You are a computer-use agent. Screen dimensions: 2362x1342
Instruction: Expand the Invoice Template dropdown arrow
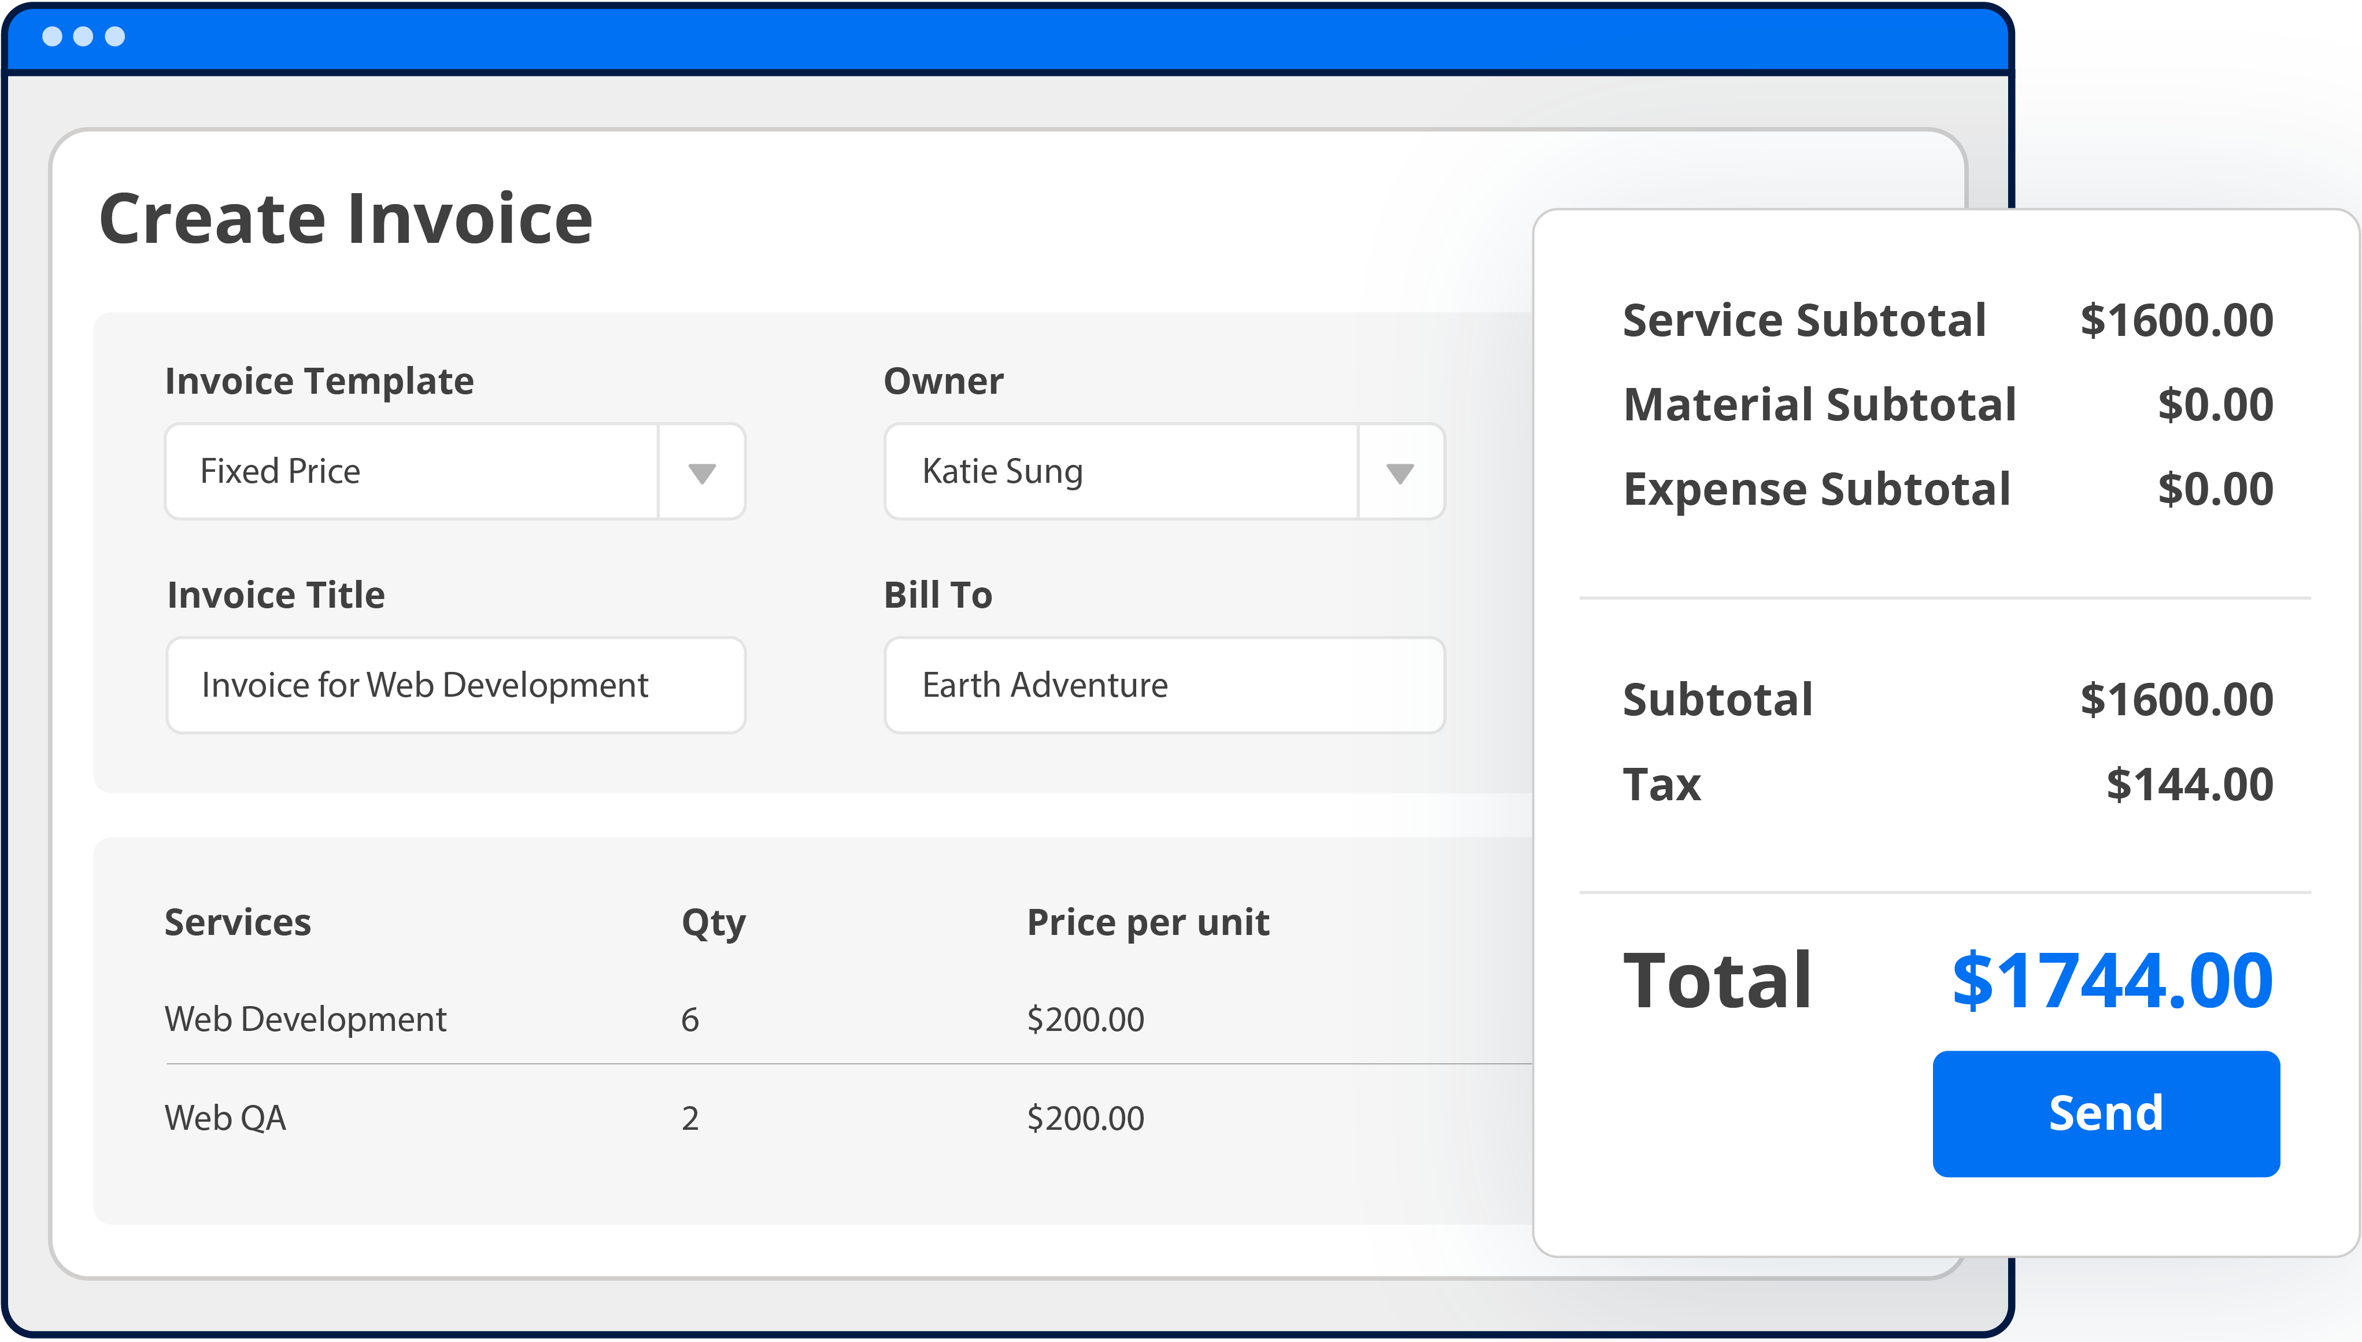(701, 473)
